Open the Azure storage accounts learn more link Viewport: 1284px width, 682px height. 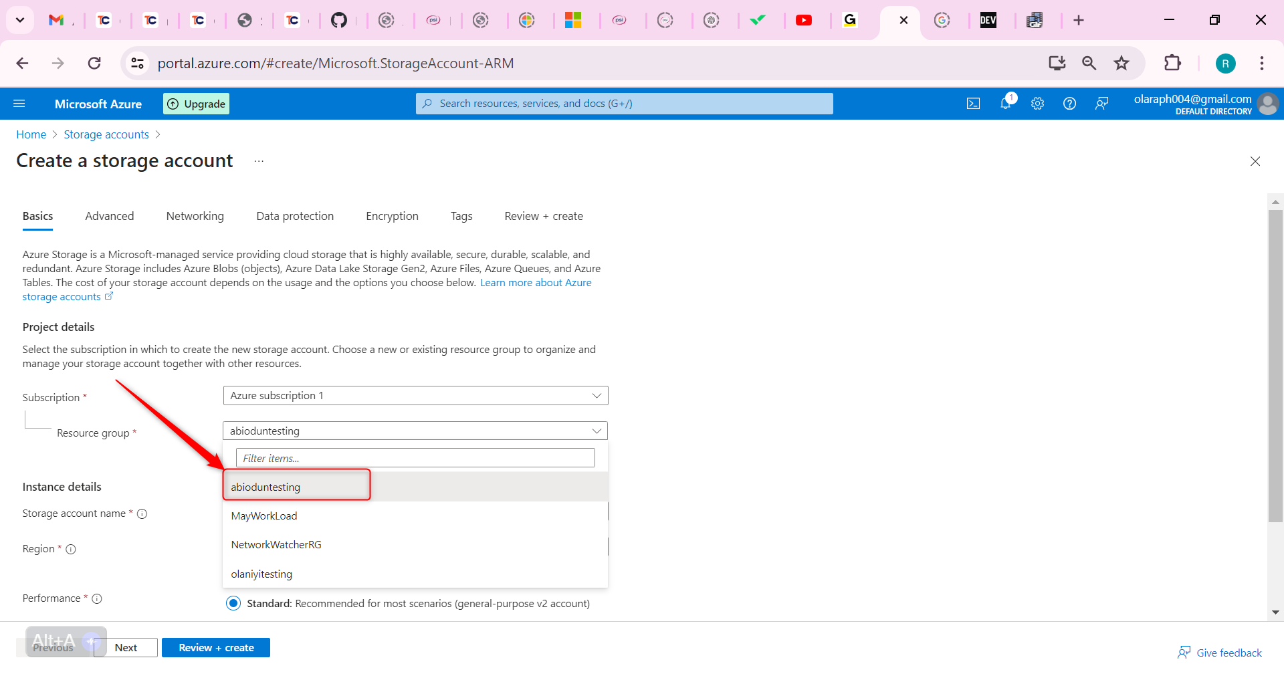click(535, 282)
